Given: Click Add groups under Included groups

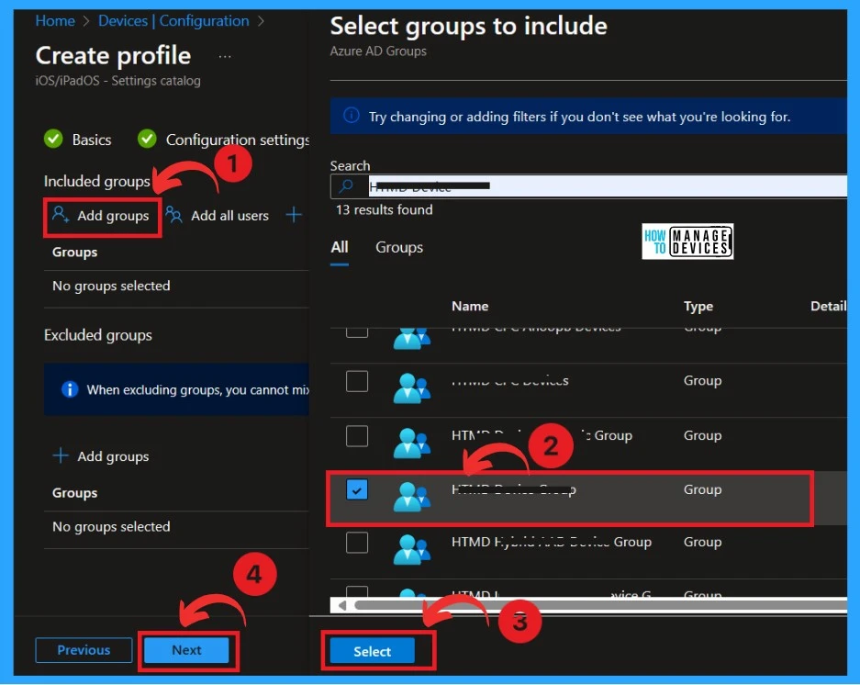Looking at the screenshot, I should pyautogui.click(x=102, y=216).
